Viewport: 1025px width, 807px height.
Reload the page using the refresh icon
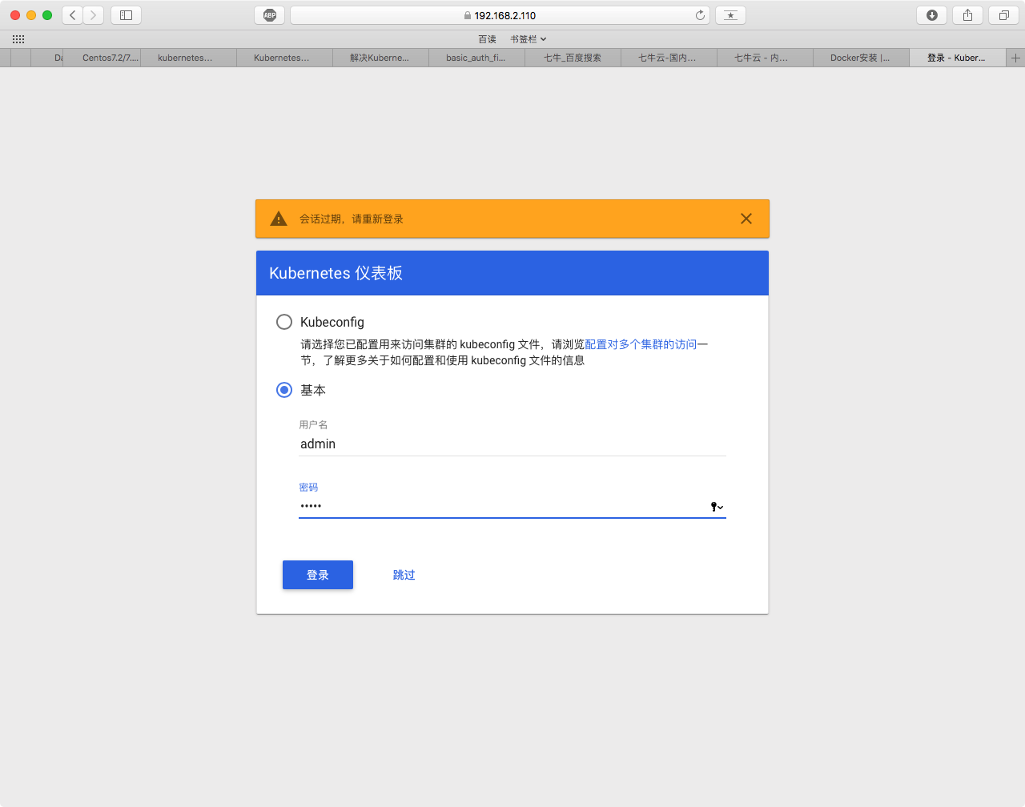click(700, 15)
